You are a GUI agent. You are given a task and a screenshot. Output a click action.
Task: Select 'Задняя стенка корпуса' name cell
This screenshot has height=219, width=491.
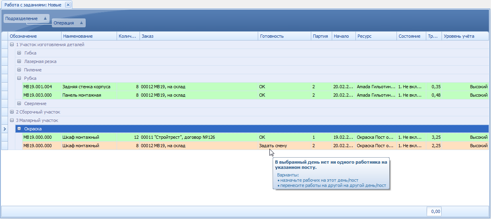(x=89, y=87)
